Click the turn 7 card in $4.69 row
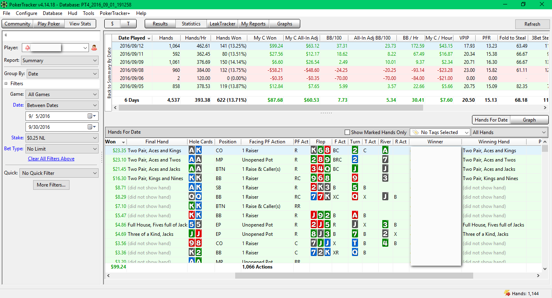552x298 pixels. click(355, 234)
